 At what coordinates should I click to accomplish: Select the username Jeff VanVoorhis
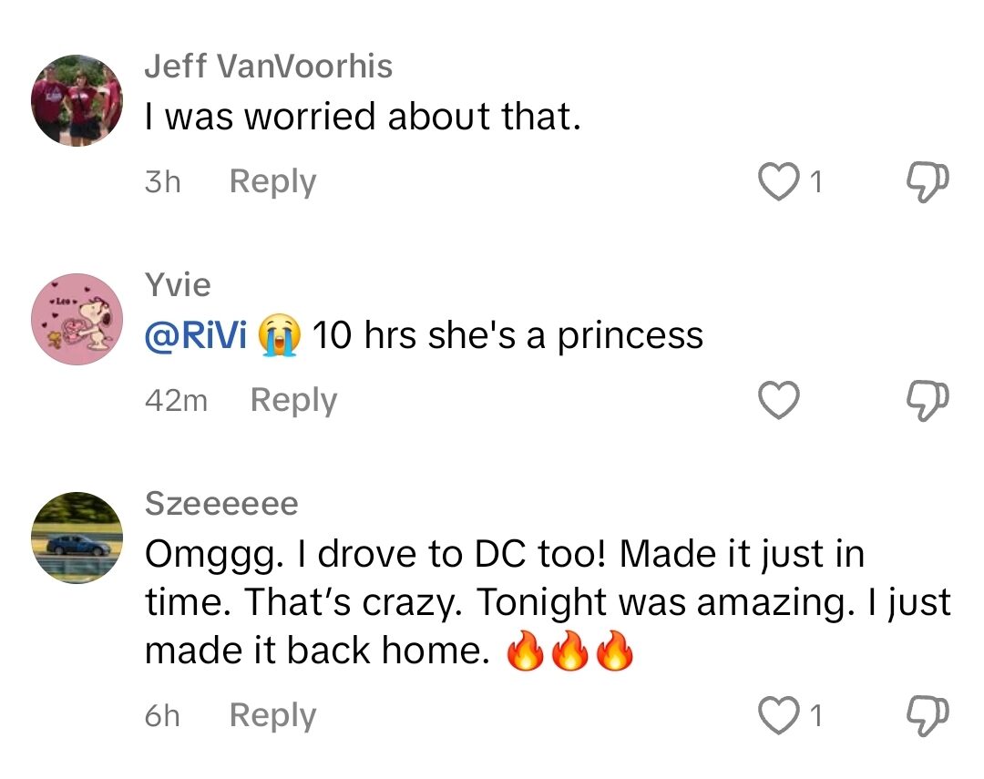pos(269,66)
